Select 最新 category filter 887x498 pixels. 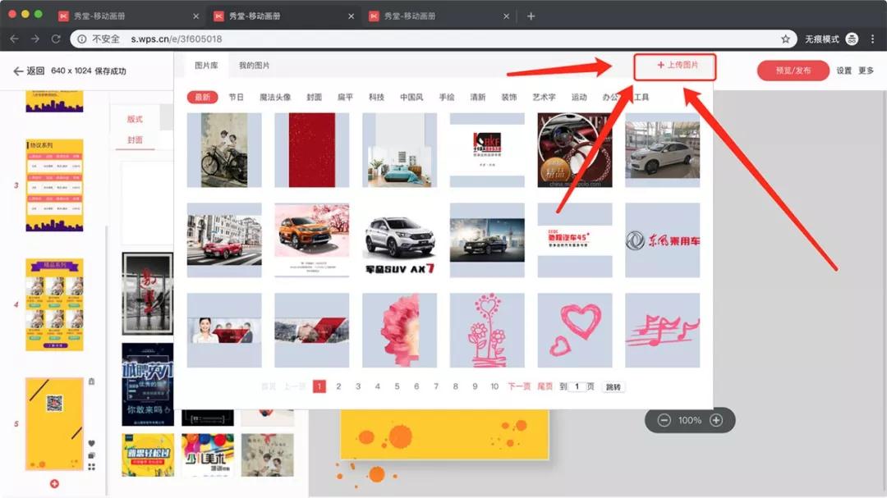point(203,98)
